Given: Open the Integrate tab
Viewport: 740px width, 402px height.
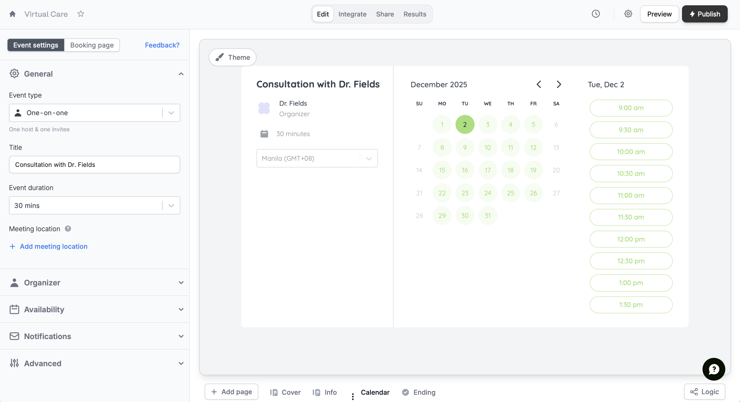Looking at the screenshot, I should 352,14.
